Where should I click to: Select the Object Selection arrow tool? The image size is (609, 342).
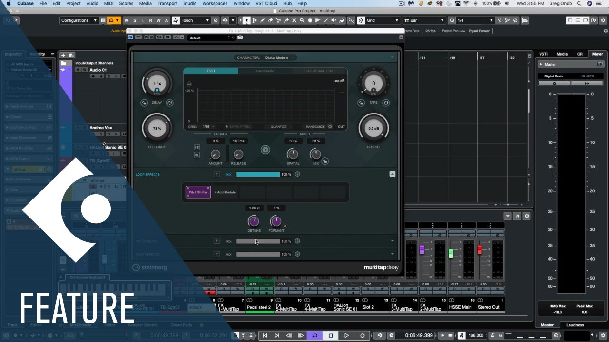247,20
